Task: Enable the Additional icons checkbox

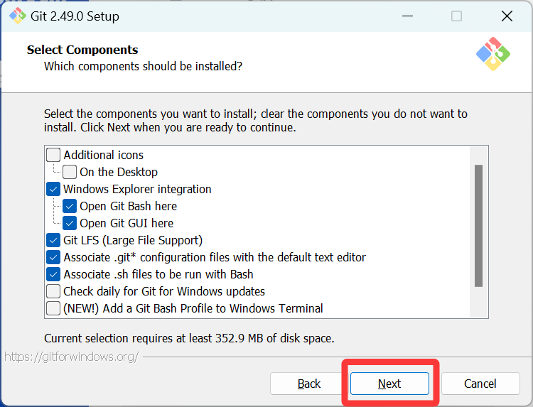Action: (x=53, y=155)
